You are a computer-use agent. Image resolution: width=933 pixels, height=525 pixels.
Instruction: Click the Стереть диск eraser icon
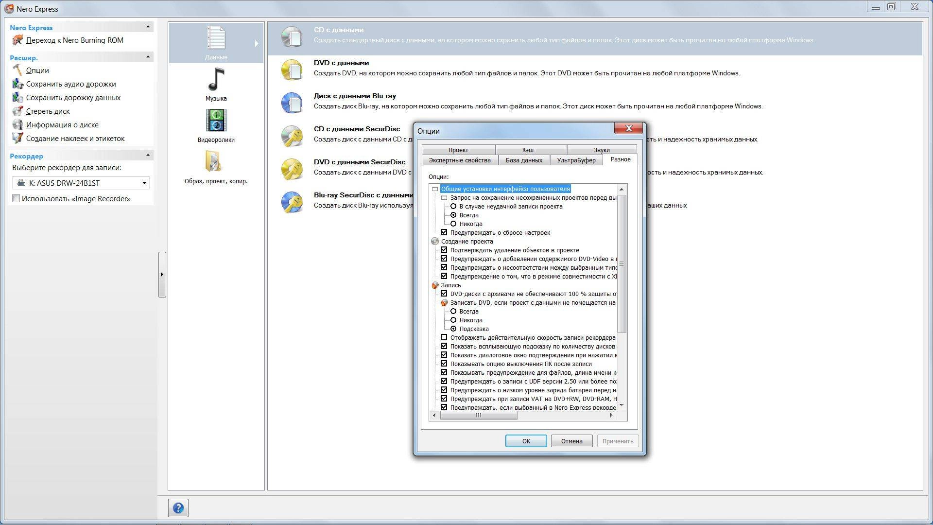pos(17,111)
